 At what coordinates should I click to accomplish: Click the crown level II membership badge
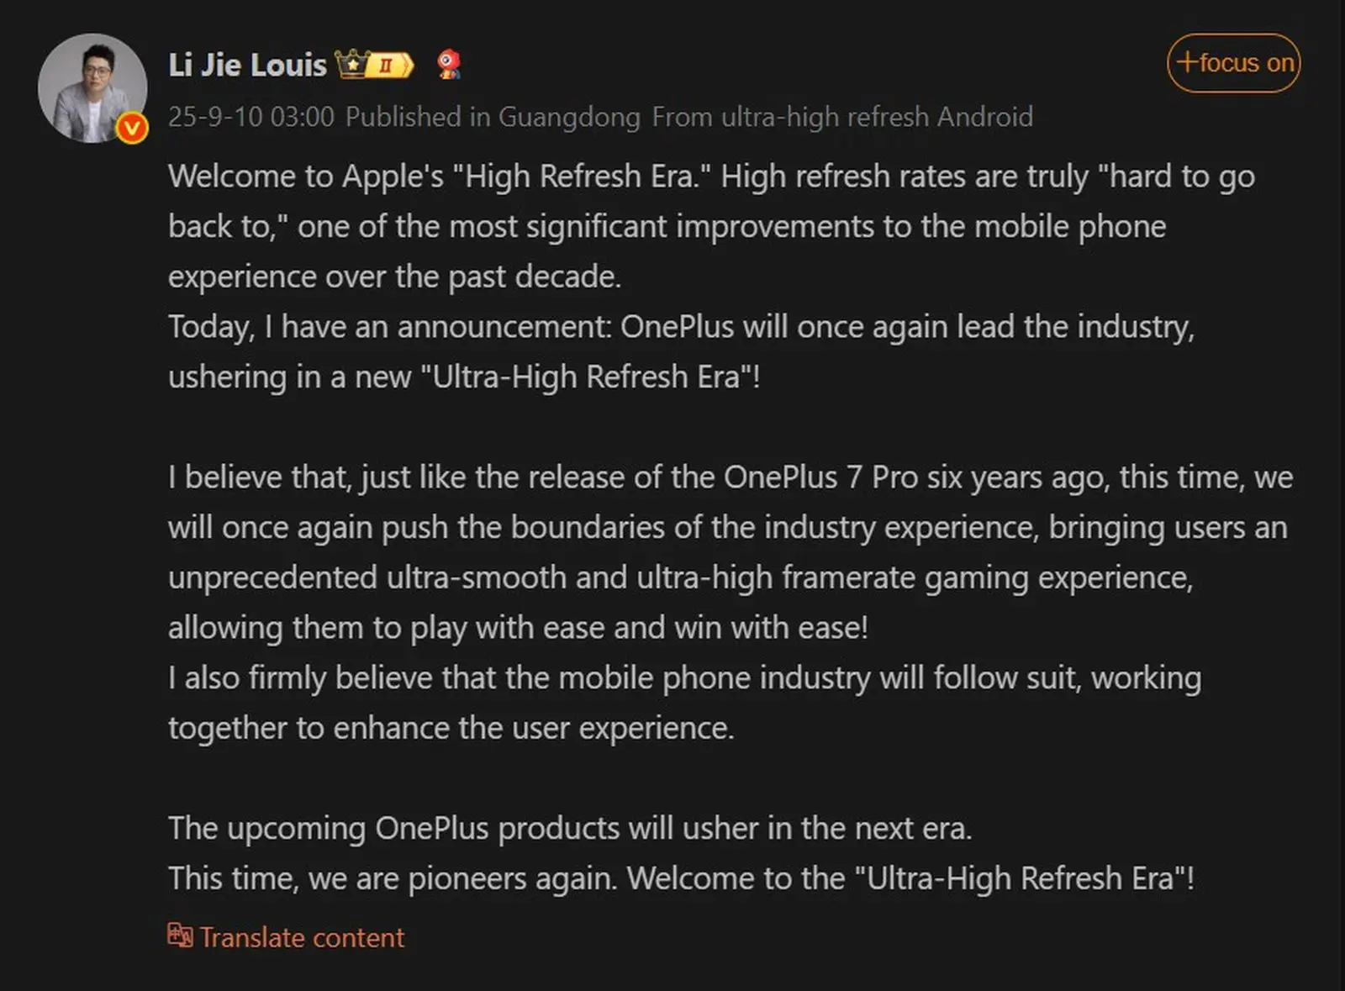tap(375, 65)
